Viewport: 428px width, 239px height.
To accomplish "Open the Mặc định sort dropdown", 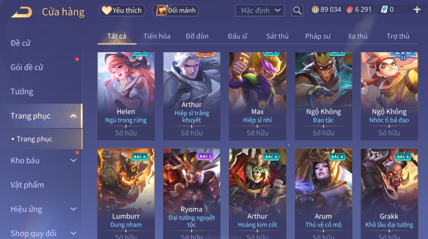I will tap(260, 11).
